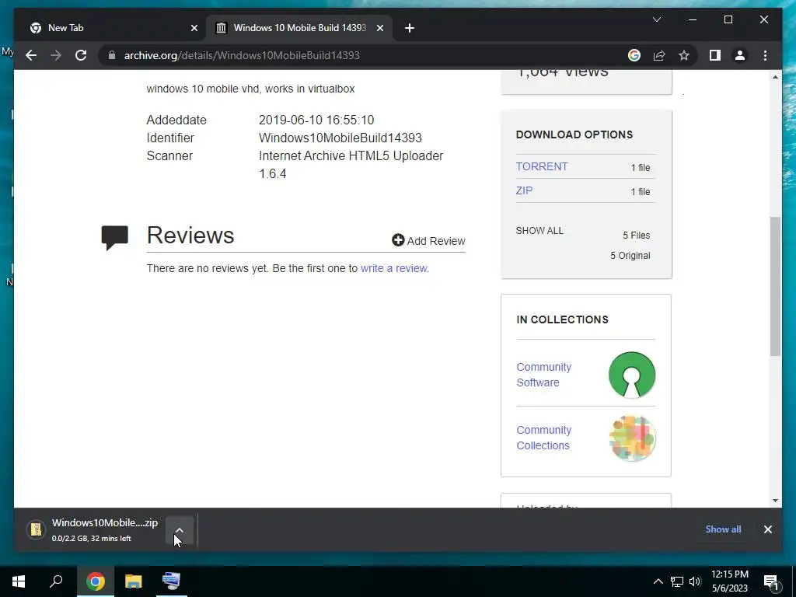Viewport: 796px width, 597px height.
Task: Click the '5 Files' count text
Action: [x=636, y=235]
